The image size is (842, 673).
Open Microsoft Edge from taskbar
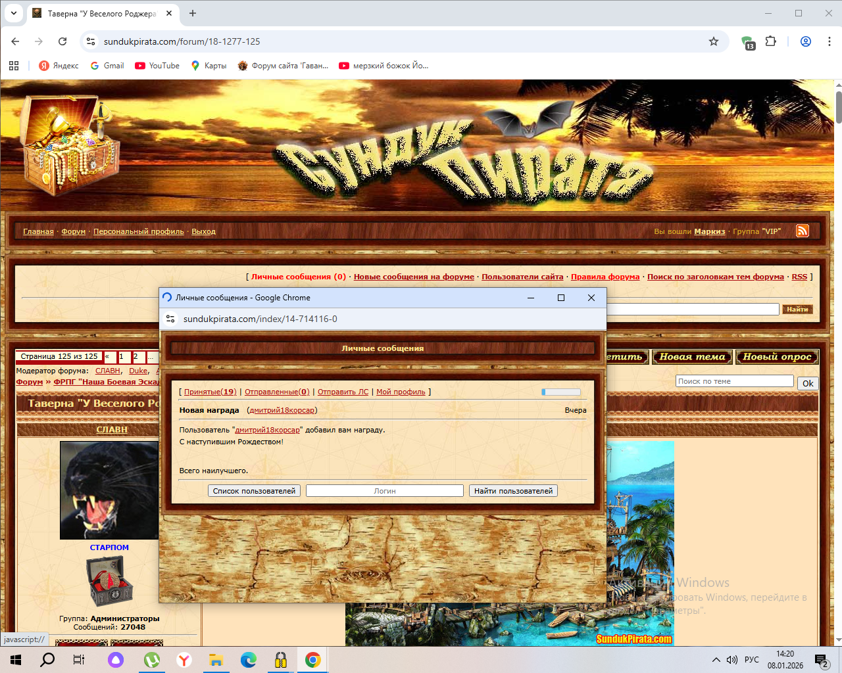(249, 660)
